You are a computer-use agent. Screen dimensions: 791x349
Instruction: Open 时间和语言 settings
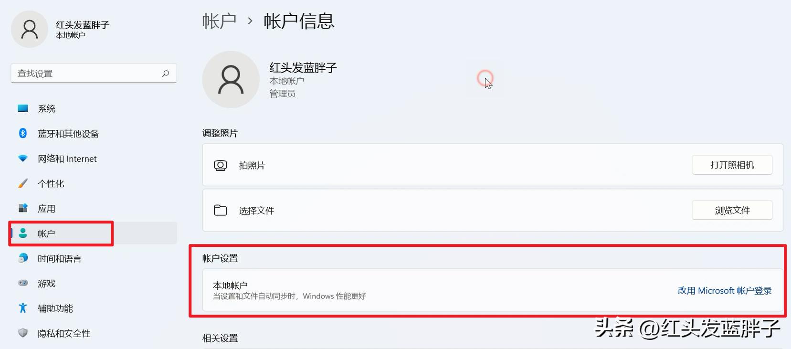coord(22,258)
